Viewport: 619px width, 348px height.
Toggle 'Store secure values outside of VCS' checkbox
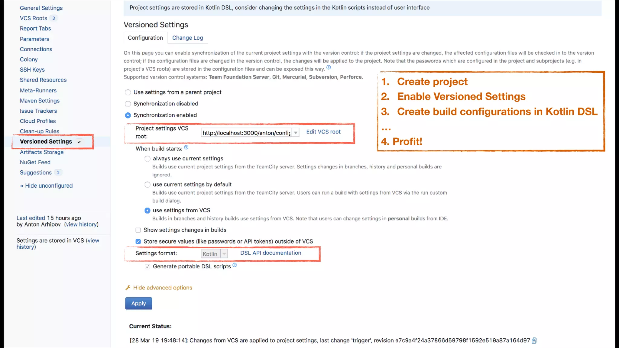[x=138, y=242]
